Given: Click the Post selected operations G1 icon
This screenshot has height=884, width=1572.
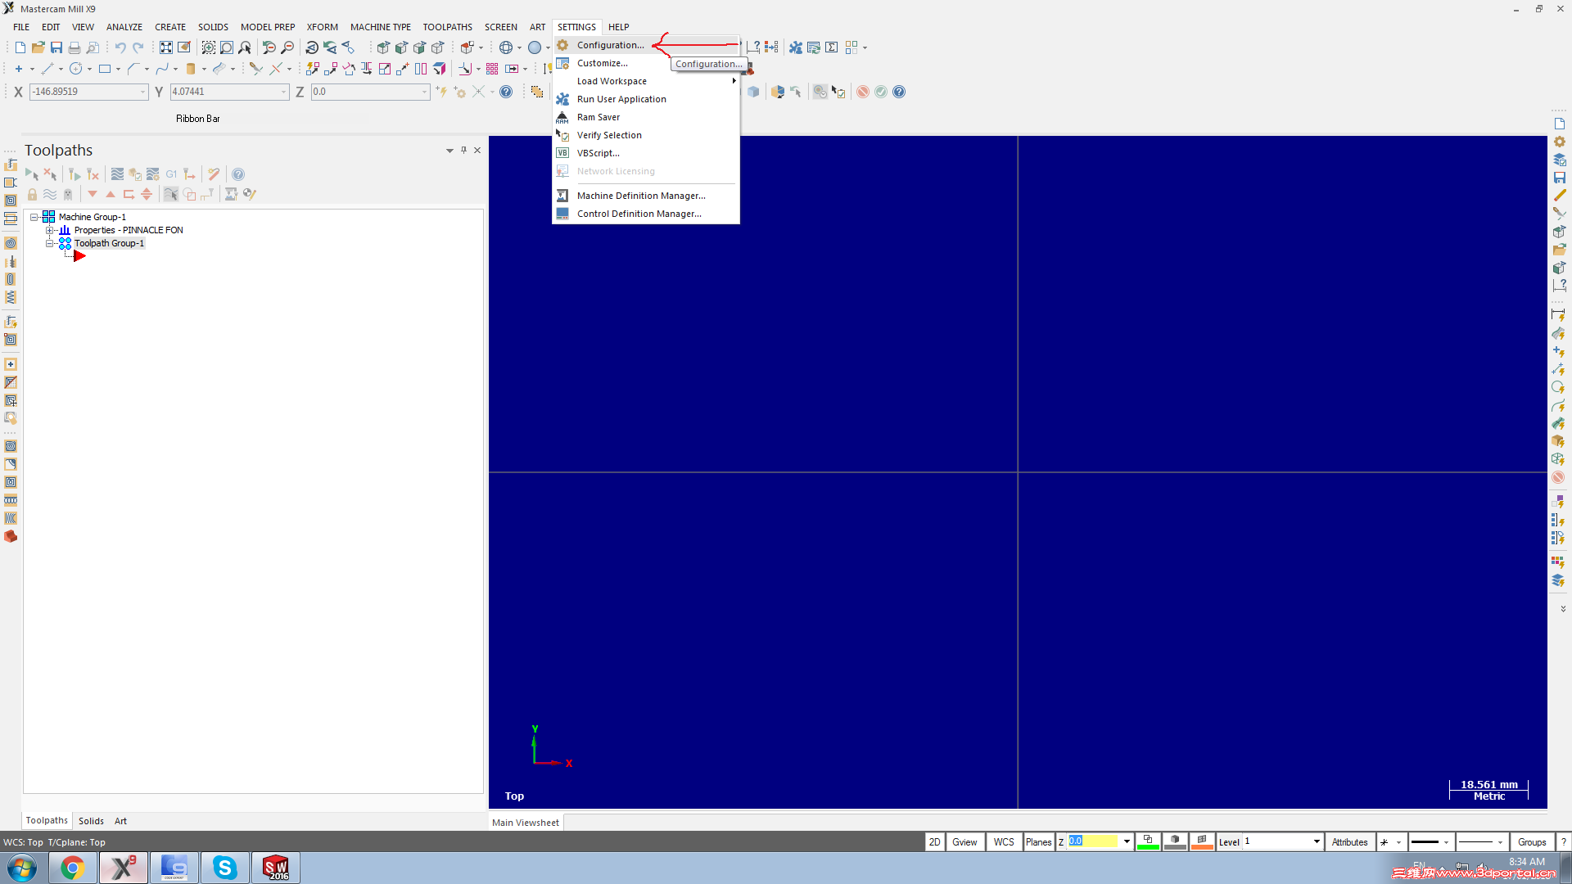Looking at the screenshot, I should pos(171,174).
